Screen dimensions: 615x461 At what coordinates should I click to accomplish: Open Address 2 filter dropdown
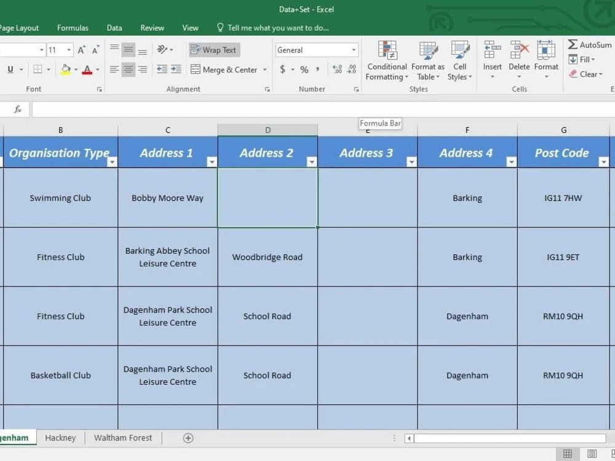[312, 162]
